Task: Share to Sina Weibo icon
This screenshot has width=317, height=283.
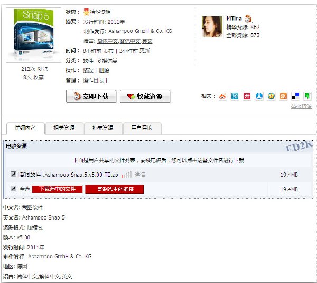Action: pos(222,96)
